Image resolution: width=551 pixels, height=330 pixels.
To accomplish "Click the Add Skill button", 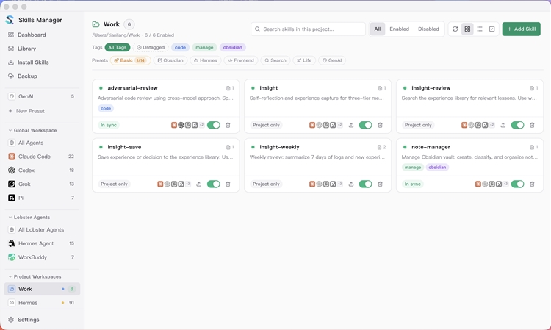I will tap(521, 29).
